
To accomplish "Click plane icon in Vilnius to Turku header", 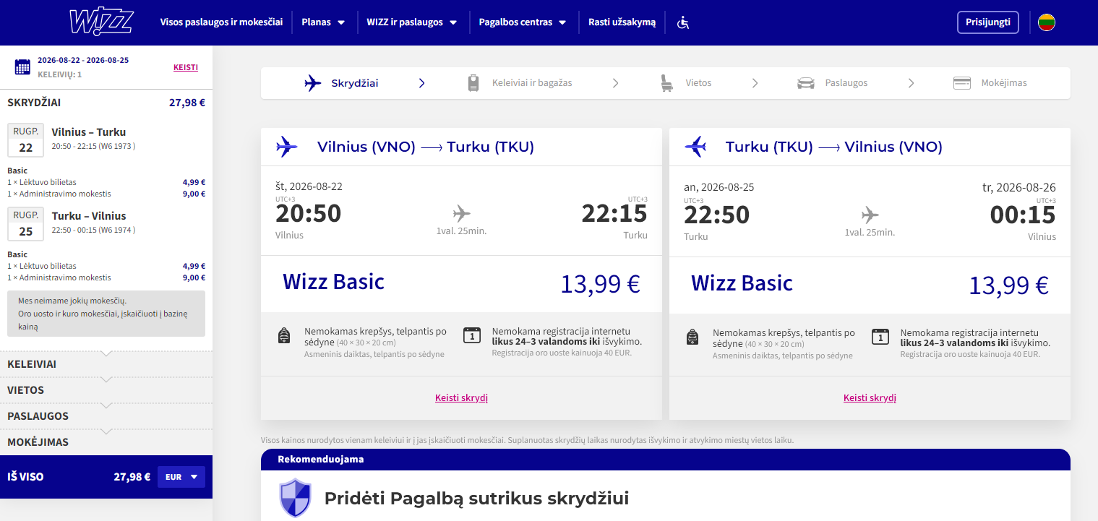I will pos(287,147).
